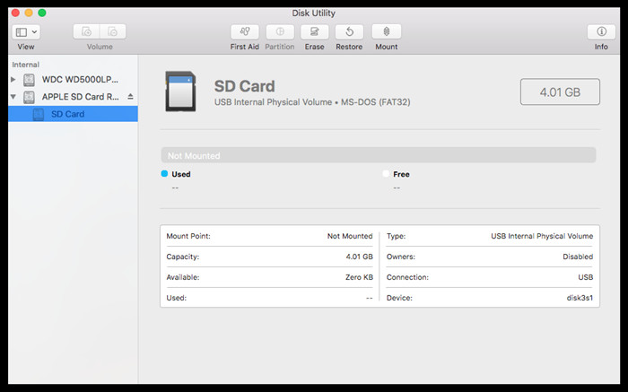Viewport: 628px width, 392px height.
Task: Click the Not Mounted usage bar
Action: 379,155
